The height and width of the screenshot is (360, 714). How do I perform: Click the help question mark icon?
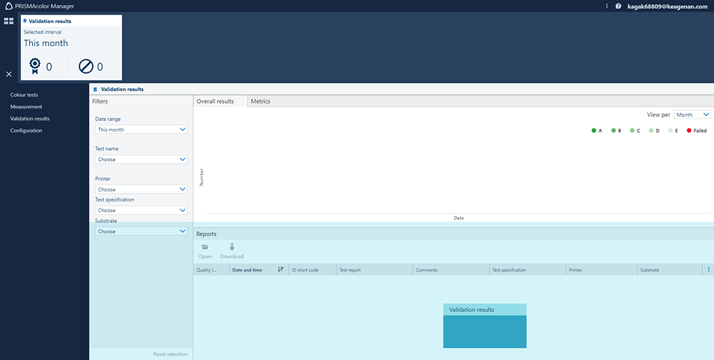click(618, 6)
